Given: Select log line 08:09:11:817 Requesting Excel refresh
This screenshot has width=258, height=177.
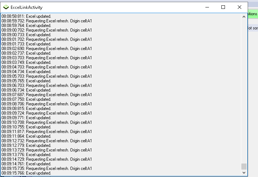Looking at the screenshot, I should 47,131.
